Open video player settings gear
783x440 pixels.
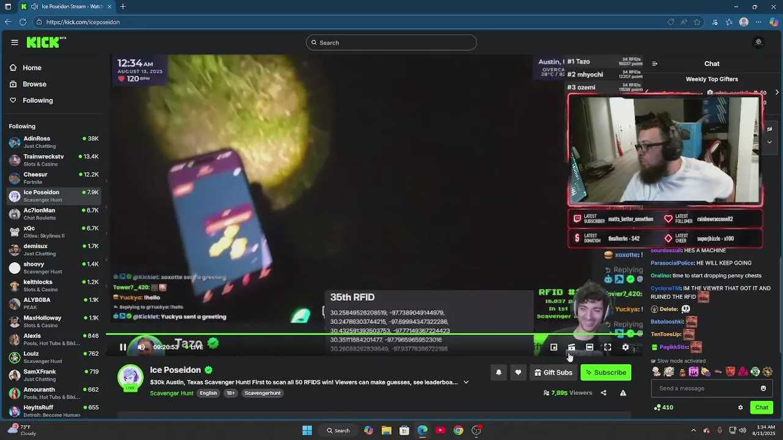(x=625, y=347)
